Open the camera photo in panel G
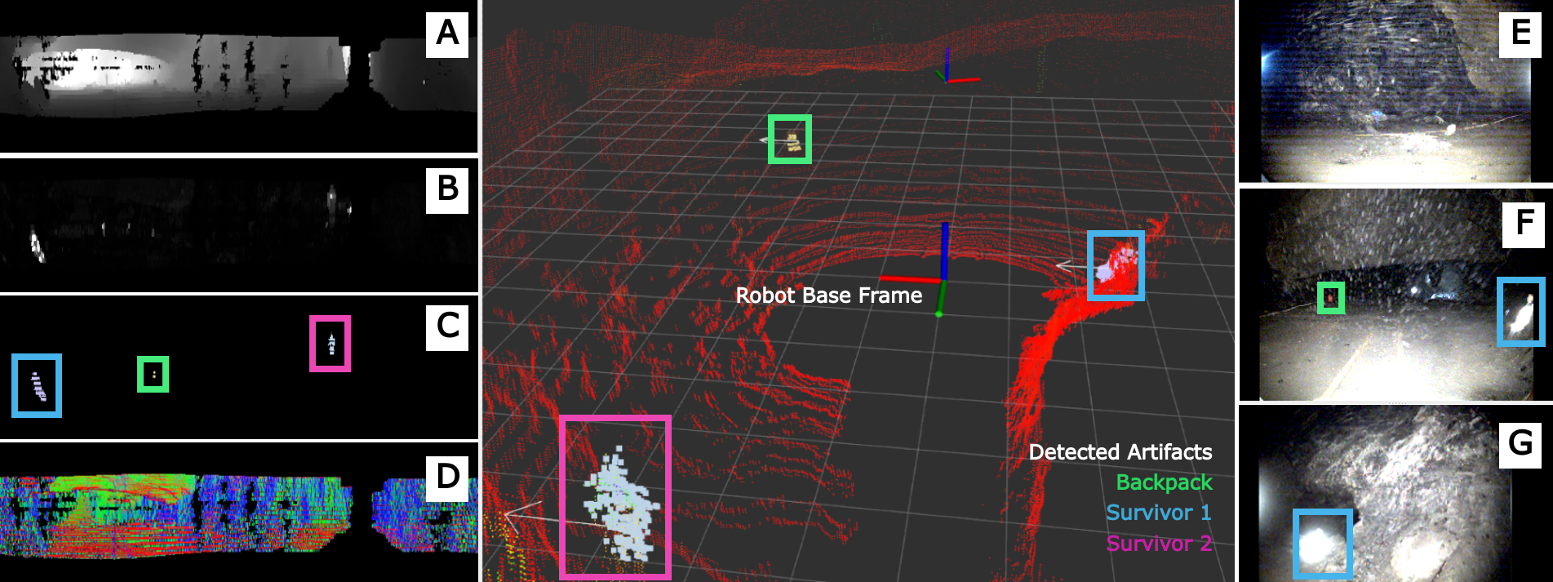This screenshot has width=1553, height=582. click(1395, 494)
